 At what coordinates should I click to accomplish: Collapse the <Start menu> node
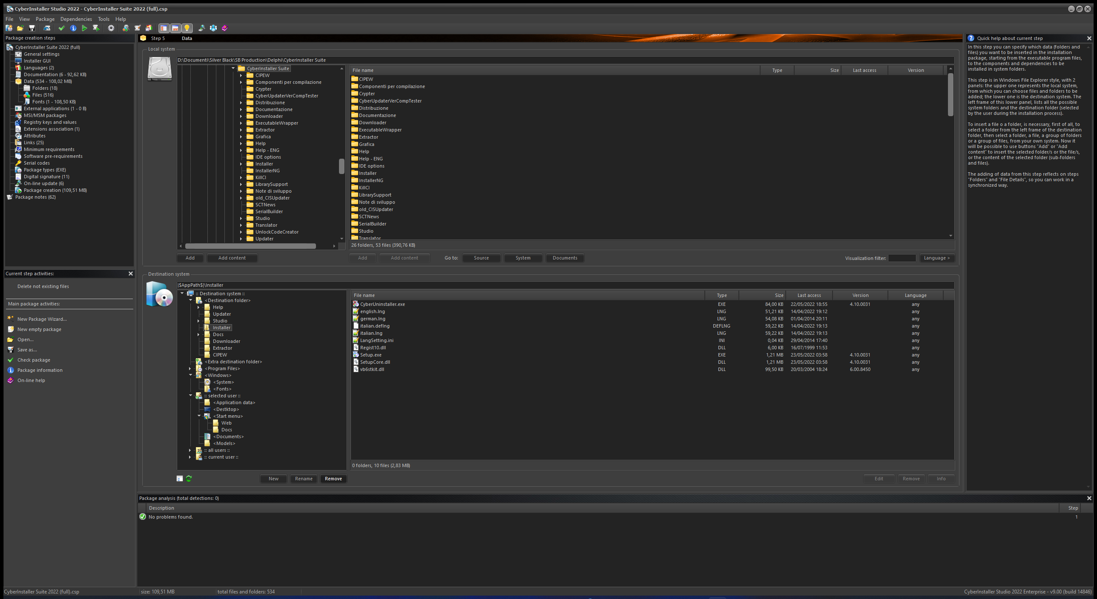coord(199,416)
